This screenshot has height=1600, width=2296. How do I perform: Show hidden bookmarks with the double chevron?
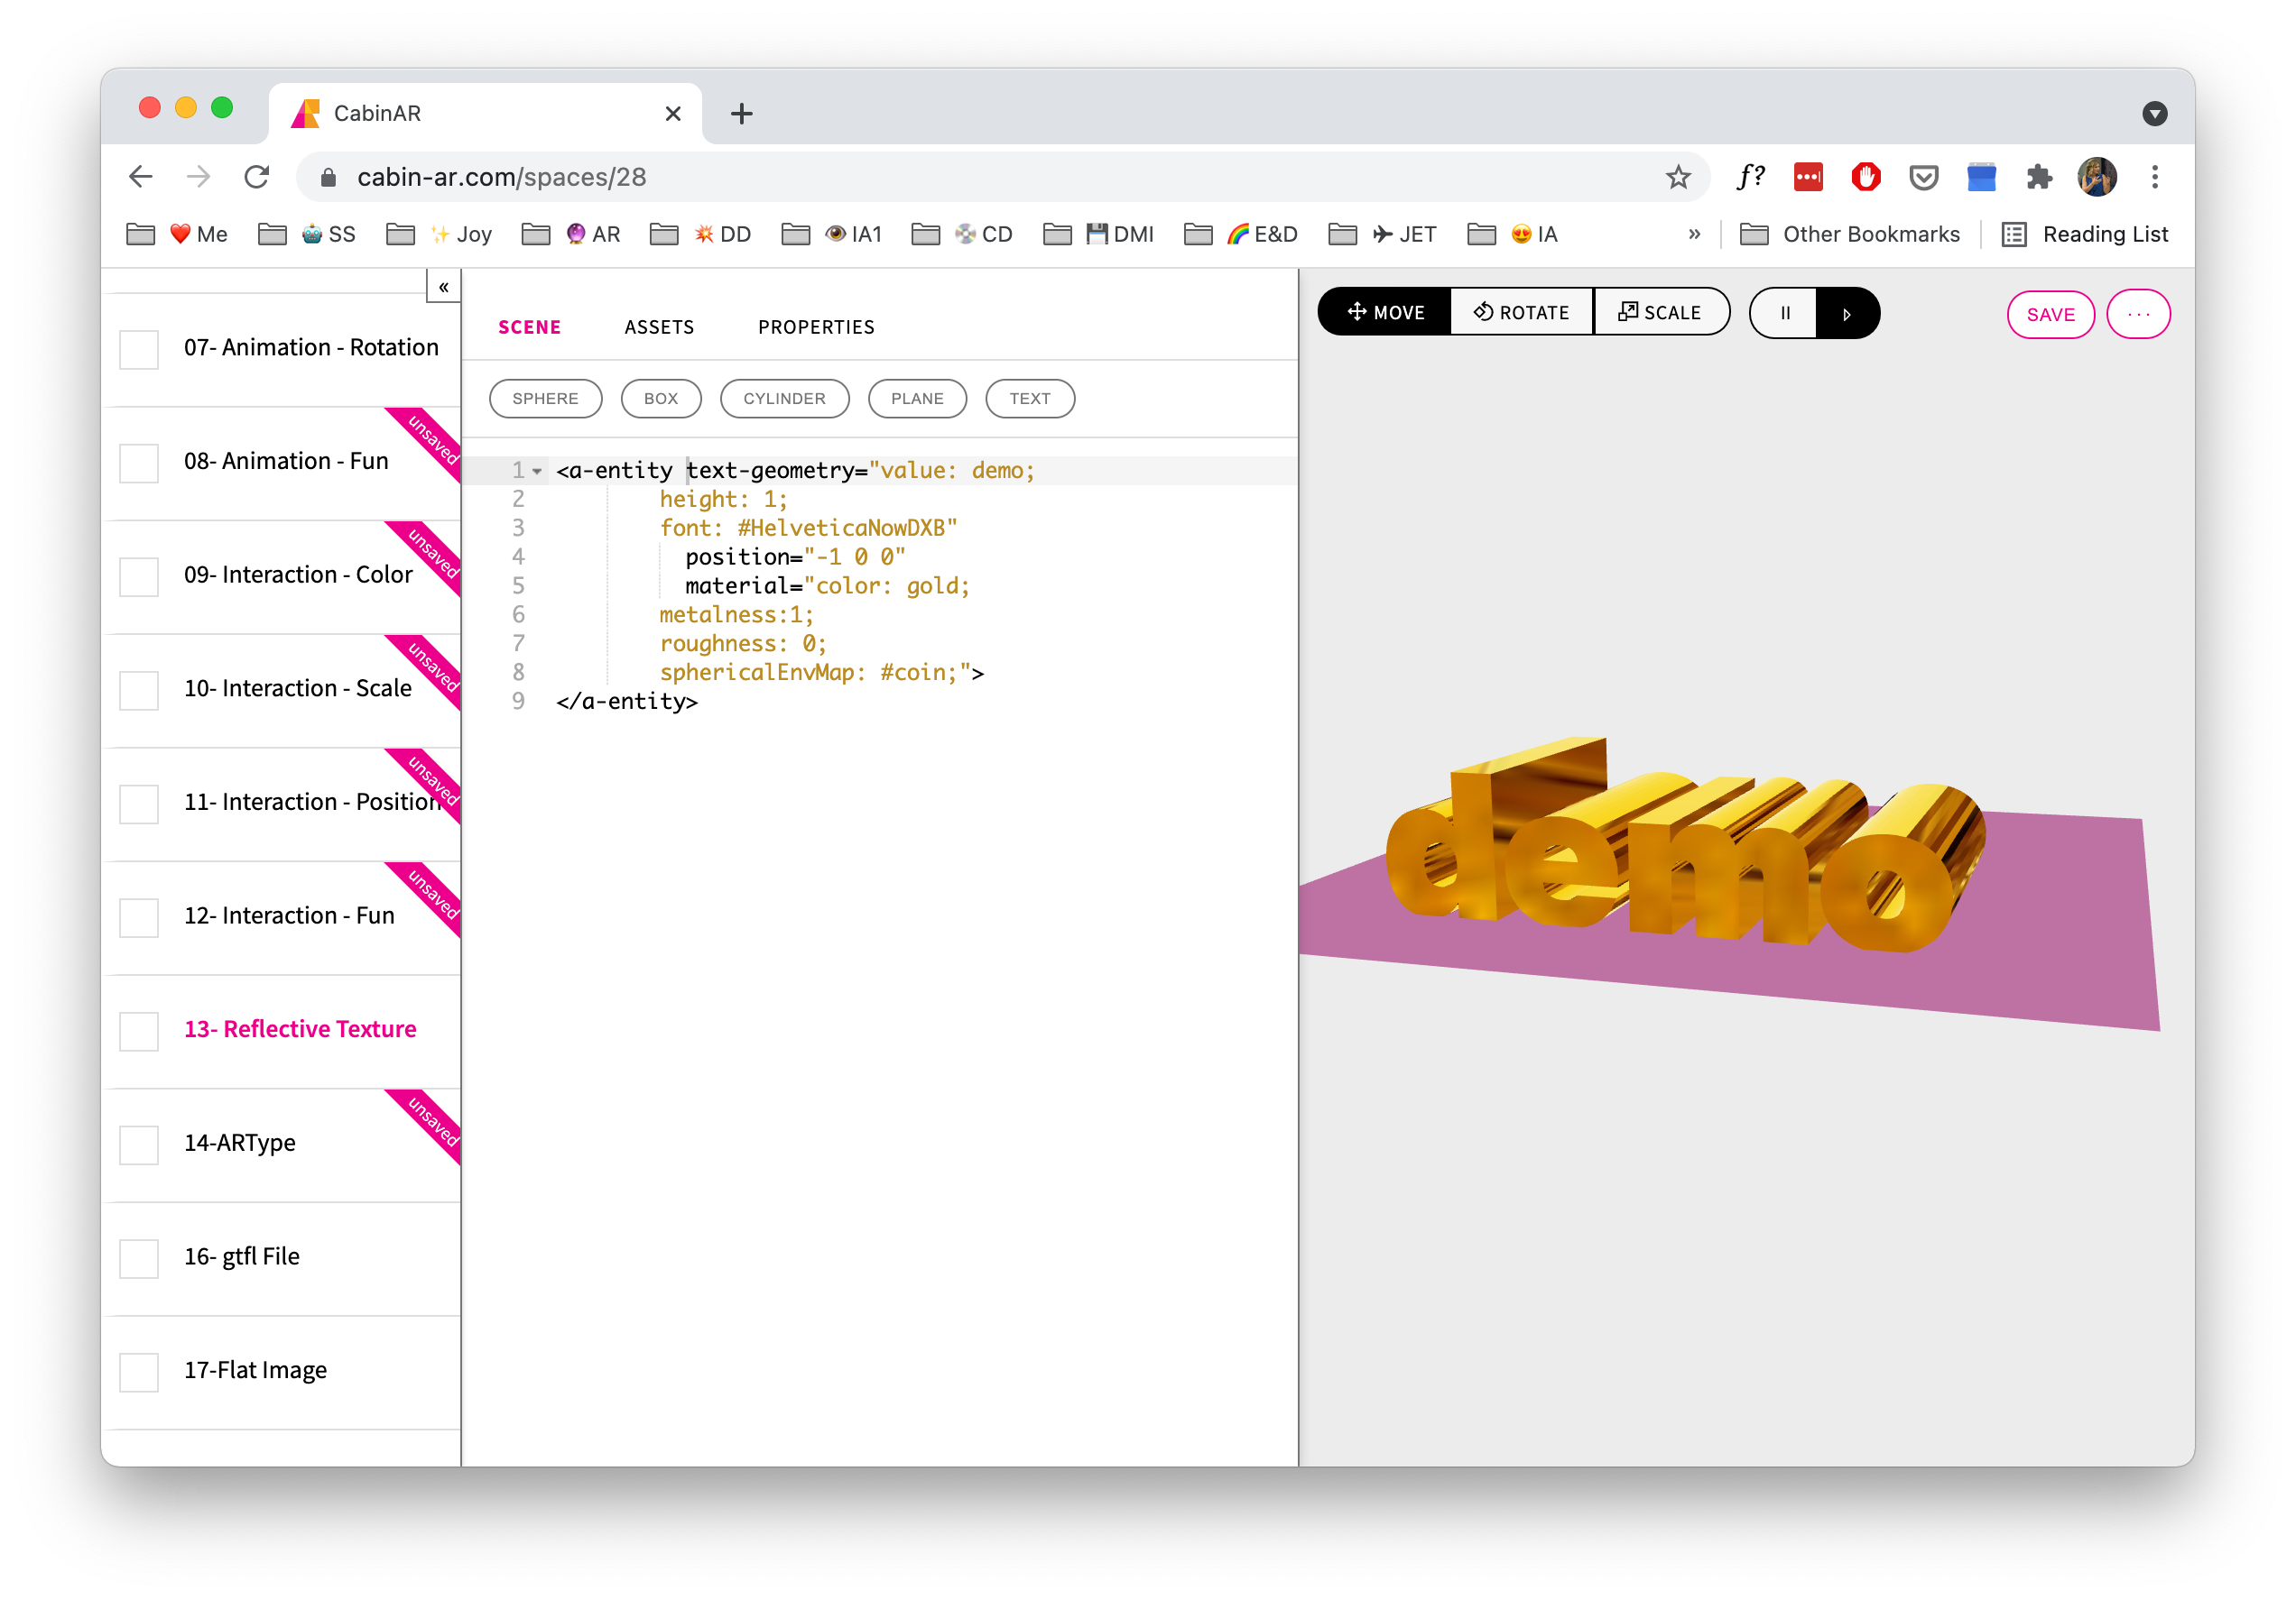click(x=1694, y=234)
